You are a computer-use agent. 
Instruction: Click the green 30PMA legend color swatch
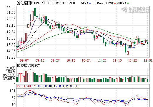[x=128, y=3]
